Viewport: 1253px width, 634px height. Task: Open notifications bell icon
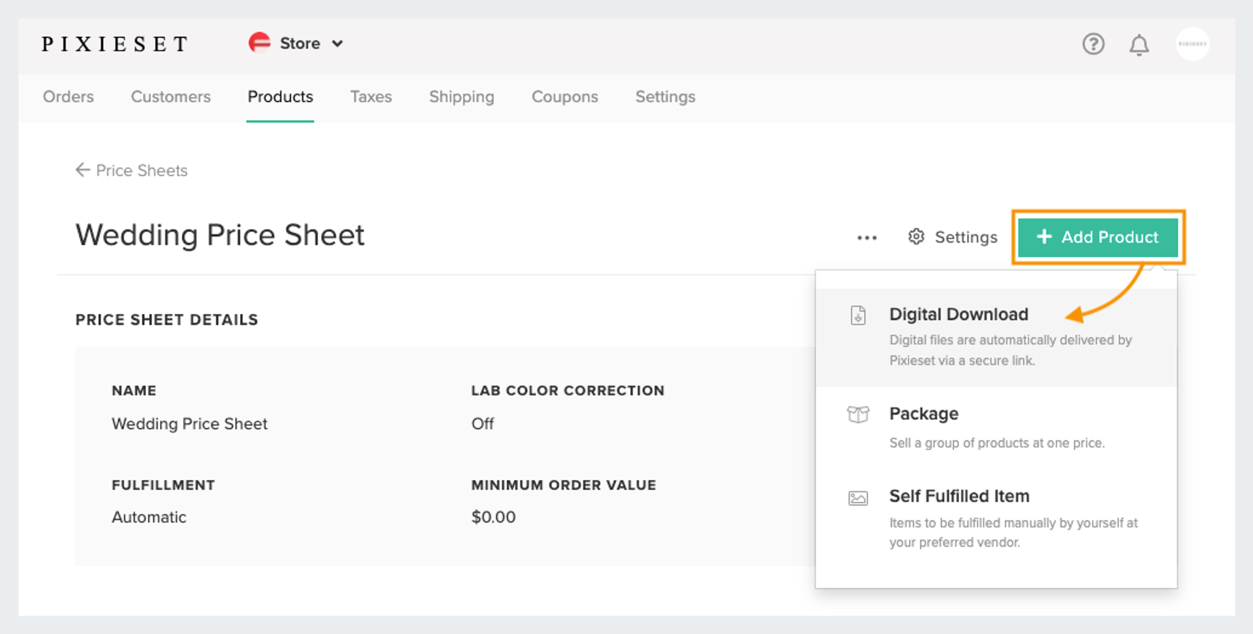tap(1139, 45)
